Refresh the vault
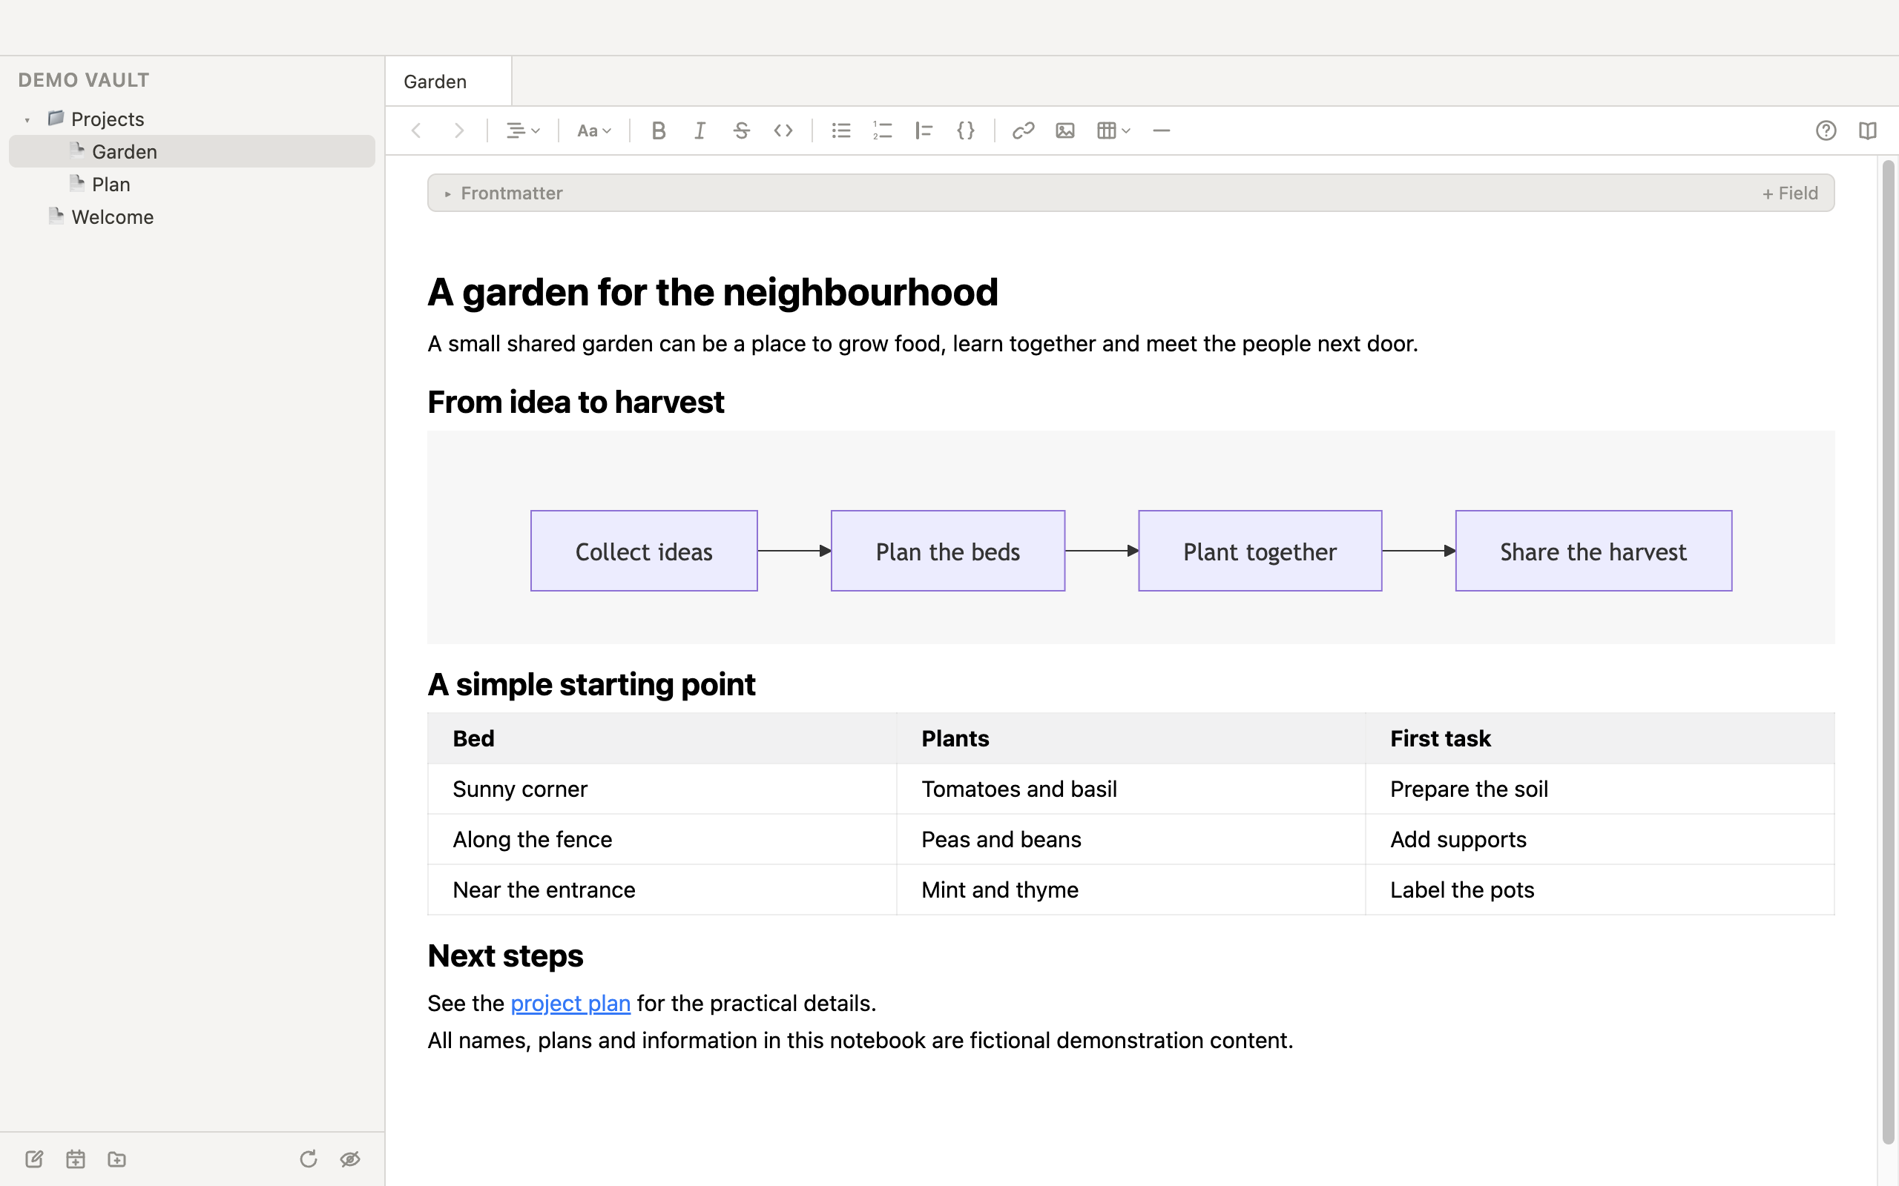Image resolution: width=1899 pixels, height=1186 pixels. coord(309,1159)
